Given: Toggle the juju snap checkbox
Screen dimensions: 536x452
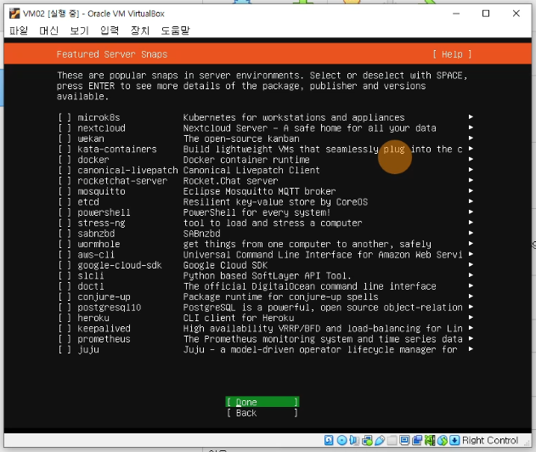Looking at the screenshot, I should tap(65, 350).
